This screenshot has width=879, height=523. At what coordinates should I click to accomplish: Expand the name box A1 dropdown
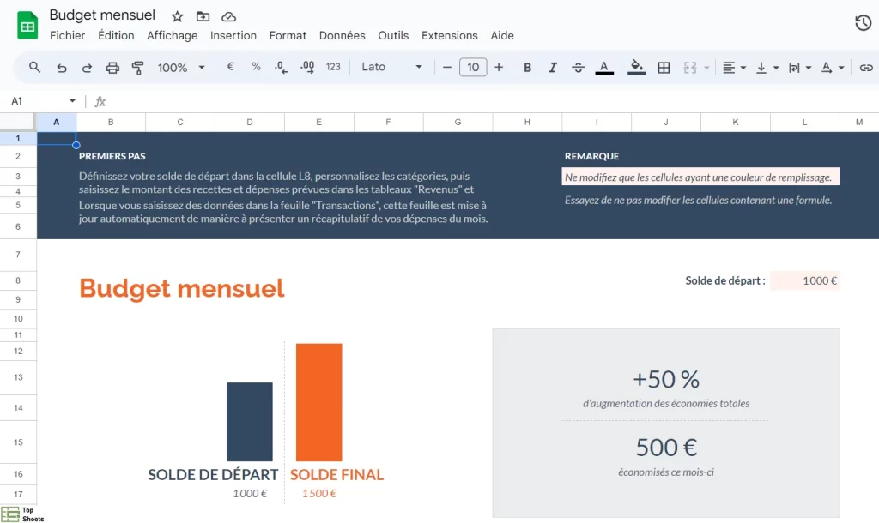click(72, 101)
